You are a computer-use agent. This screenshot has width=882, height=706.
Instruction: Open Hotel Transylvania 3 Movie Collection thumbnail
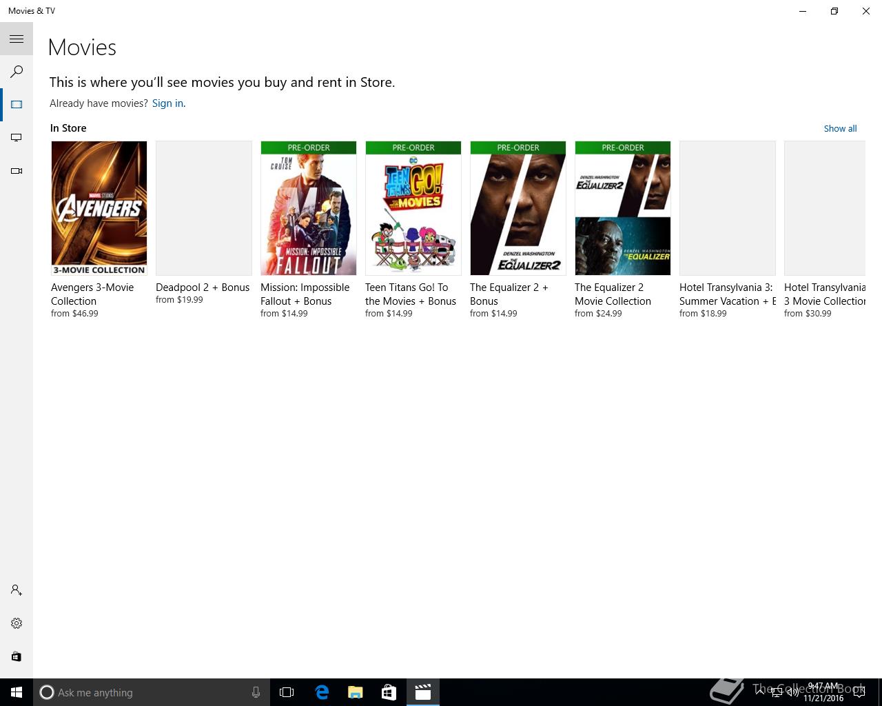[825, 208]
